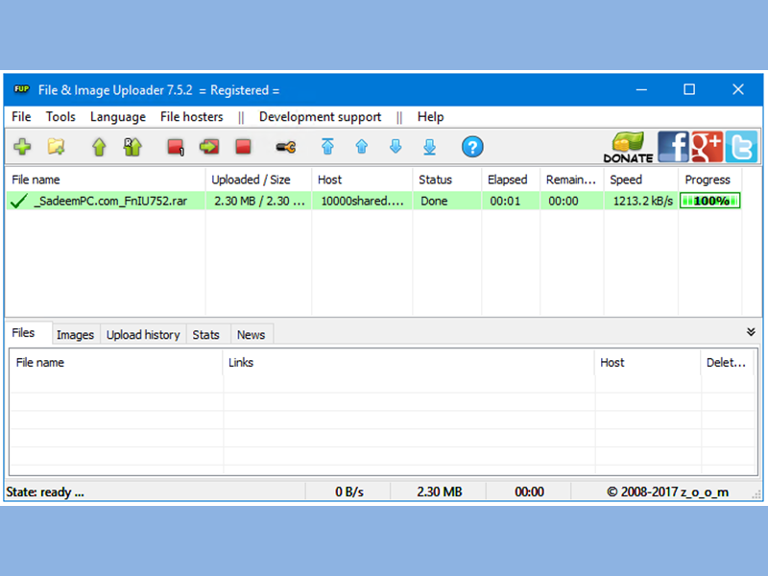Screen dimensions: 768x576
Task: Open the Development support menu
Action: point(320,117)
